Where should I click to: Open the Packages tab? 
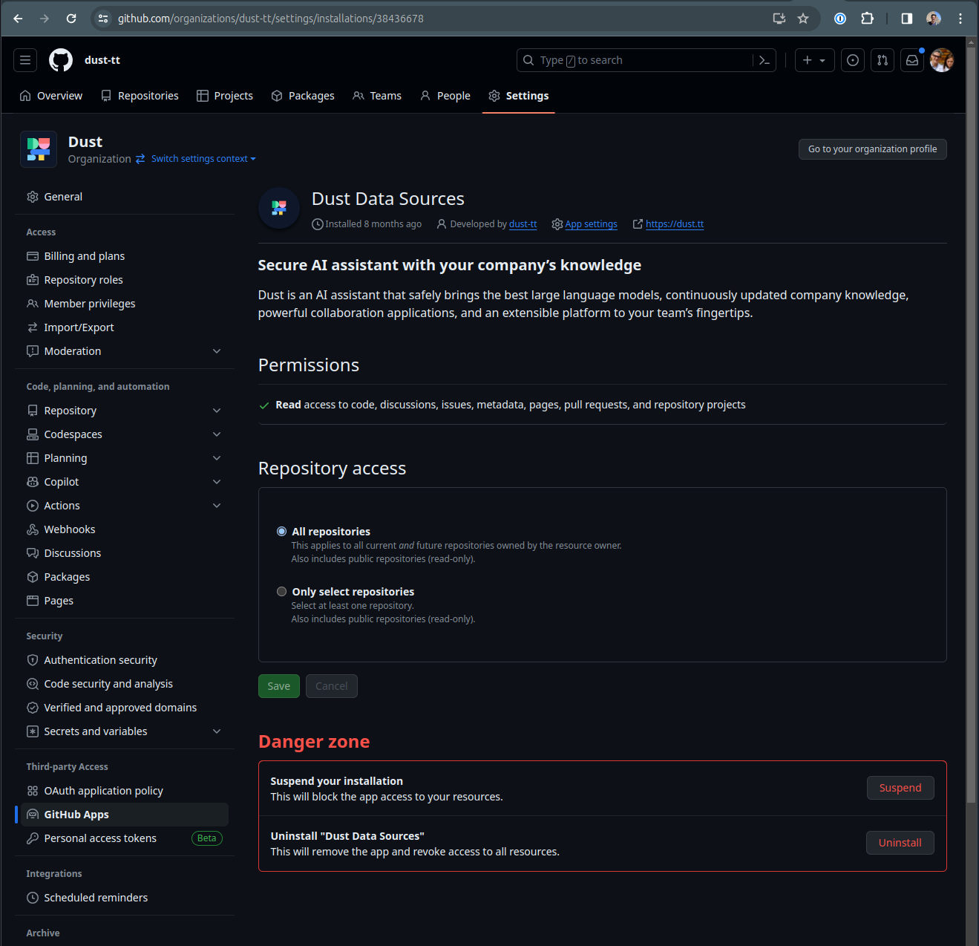coord(303,96)
